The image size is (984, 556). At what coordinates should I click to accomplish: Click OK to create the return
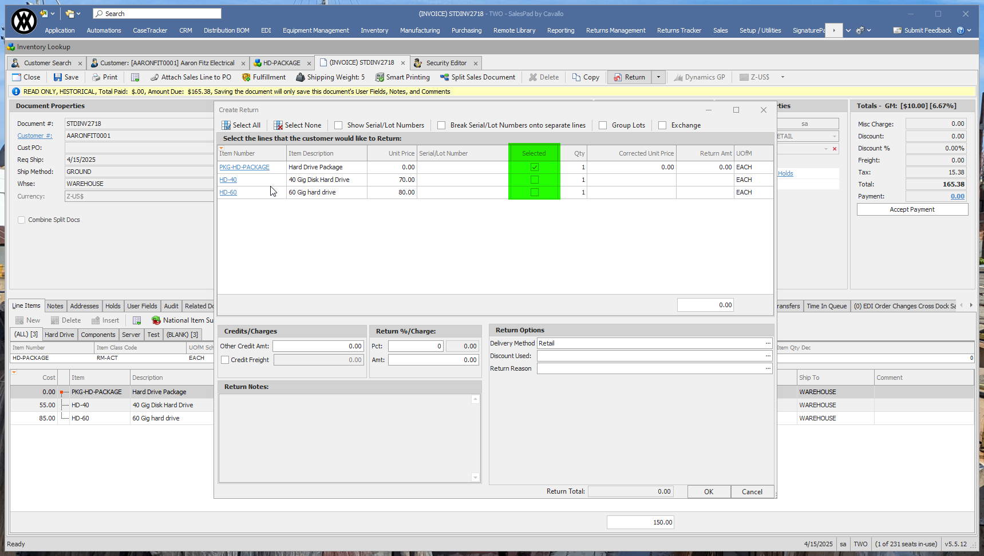709,492
